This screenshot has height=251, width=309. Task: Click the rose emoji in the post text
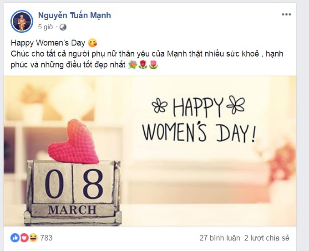pyautogui.click(x=143, y=66)
